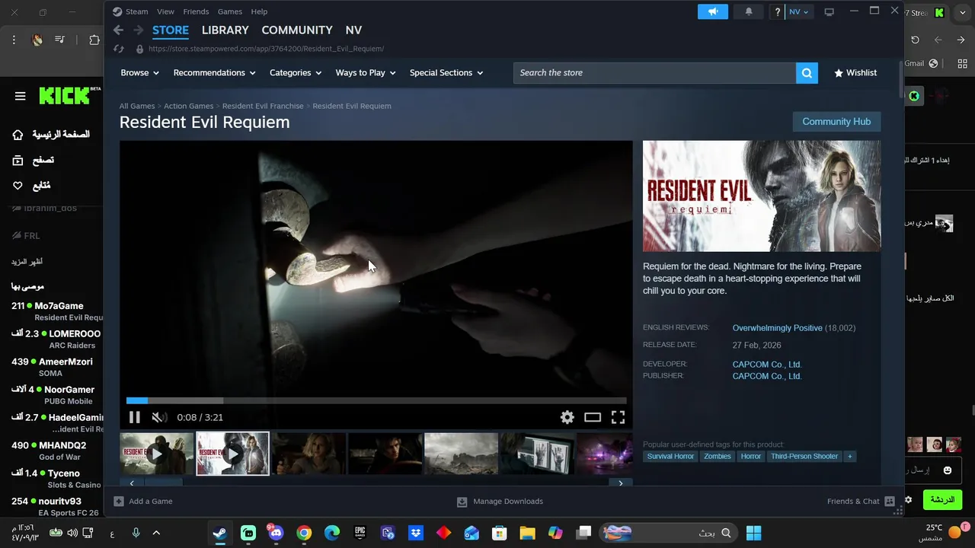Open Steam notifications bell
Screen dimensions: 975x548
(749, 11)
